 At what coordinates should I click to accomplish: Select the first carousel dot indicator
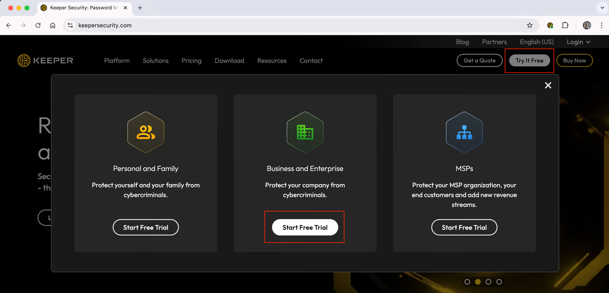467,282
